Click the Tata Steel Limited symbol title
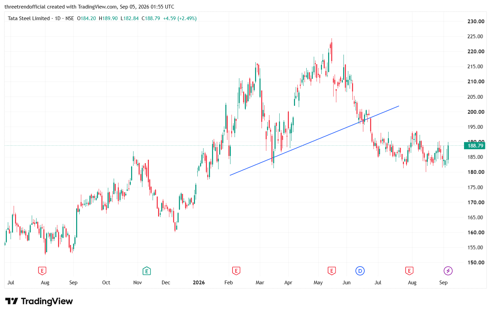 [29, 18]
